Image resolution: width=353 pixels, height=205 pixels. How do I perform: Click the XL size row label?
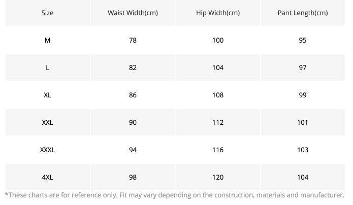(47, 95)
